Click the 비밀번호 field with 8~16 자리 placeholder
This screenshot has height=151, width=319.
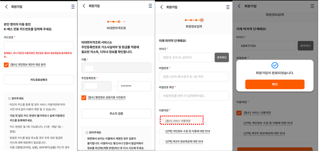point(194,76)
